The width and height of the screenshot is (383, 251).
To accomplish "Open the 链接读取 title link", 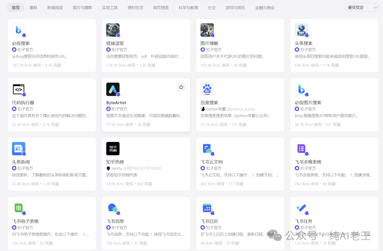I will pyautogui.click(x=115, y=43).
